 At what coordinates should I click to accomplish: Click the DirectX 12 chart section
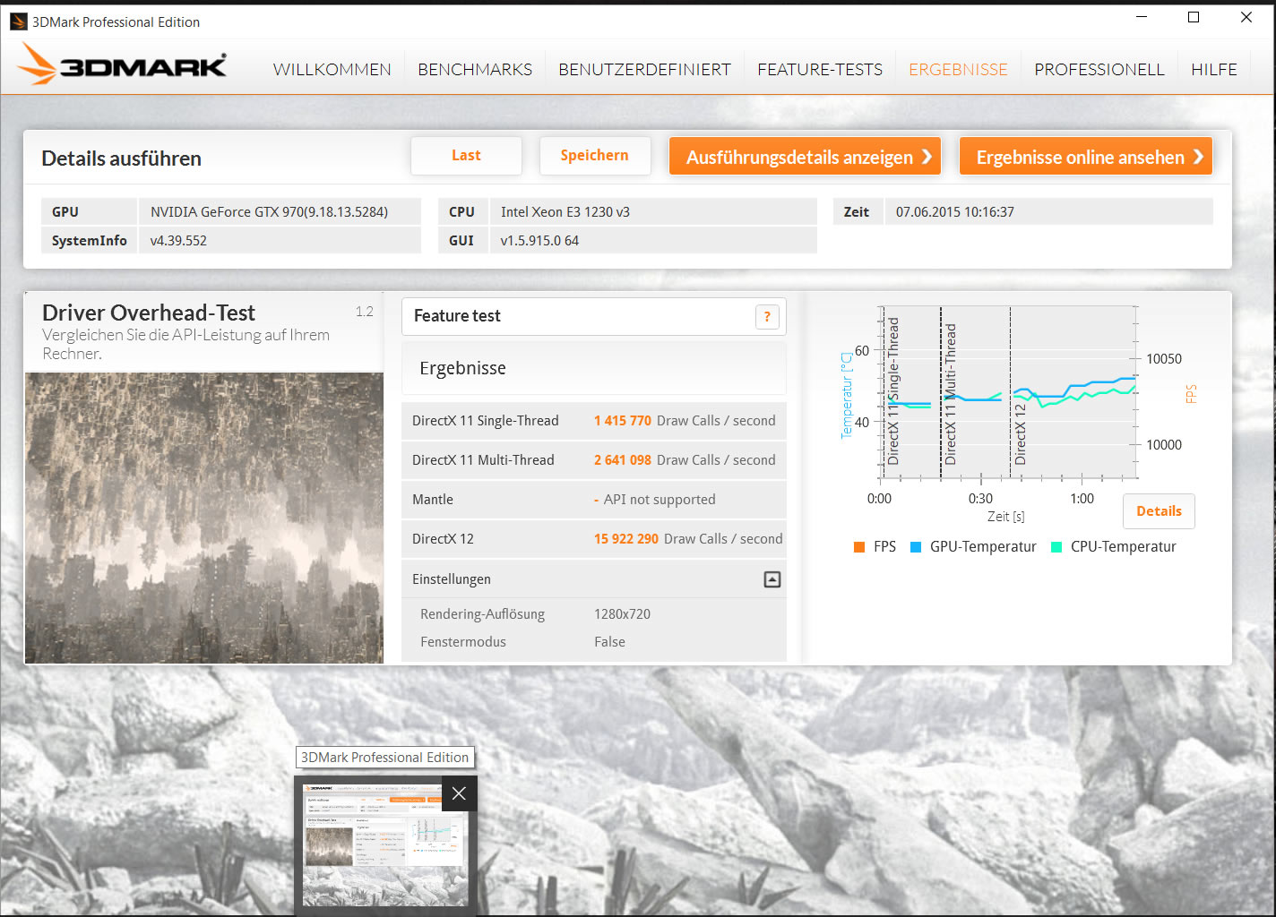pyautogui.click(x=1073, y=394)
